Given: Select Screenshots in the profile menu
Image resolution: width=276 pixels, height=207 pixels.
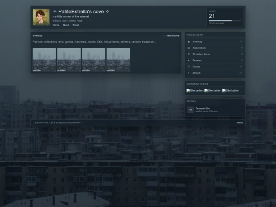Looking at the screenshot, I should pos(215,48).
